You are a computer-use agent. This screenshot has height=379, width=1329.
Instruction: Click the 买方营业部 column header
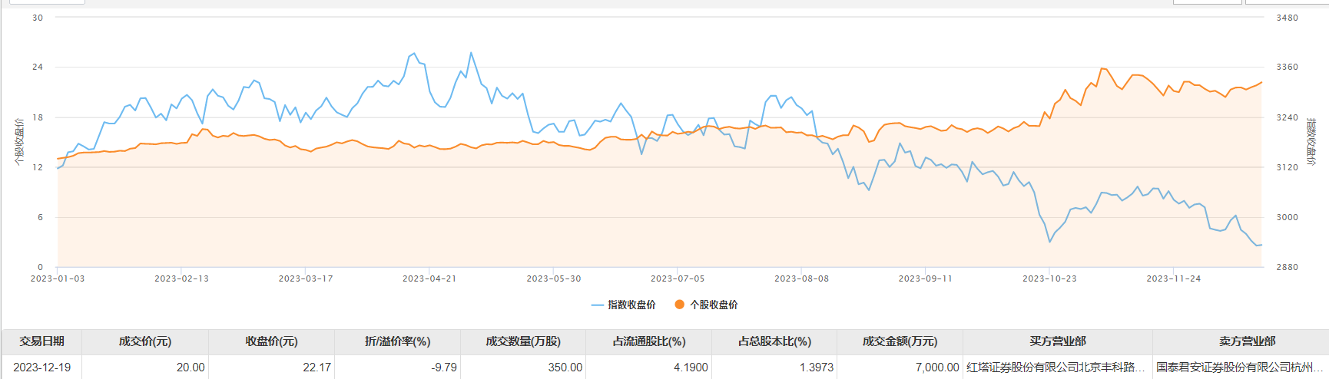[x=1058, y=341]
